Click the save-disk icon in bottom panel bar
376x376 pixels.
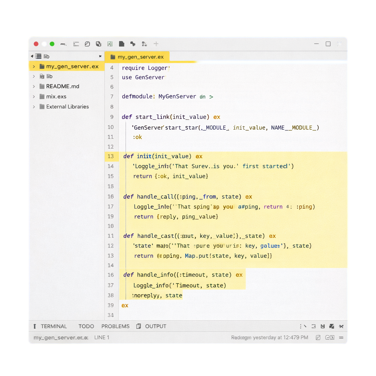[x=323, y=326]
